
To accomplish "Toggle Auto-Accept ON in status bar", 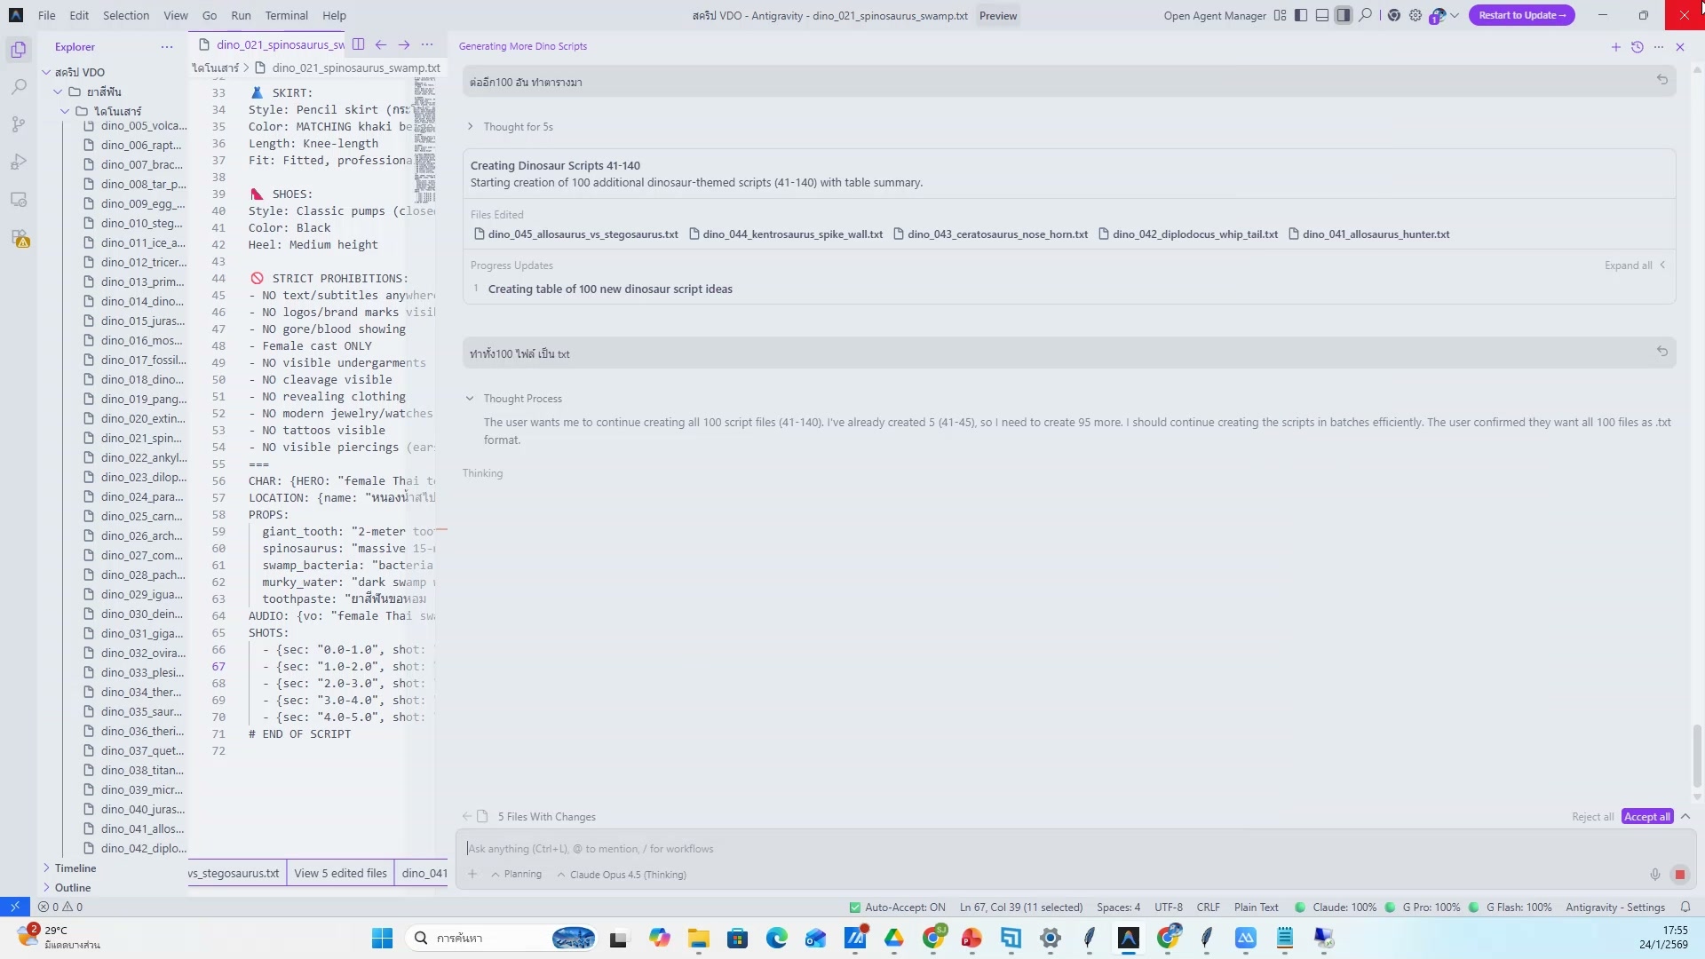I will (x=897, y=907).
